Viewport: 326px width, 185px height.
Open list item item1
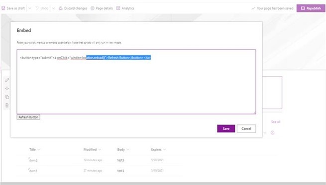33,171
